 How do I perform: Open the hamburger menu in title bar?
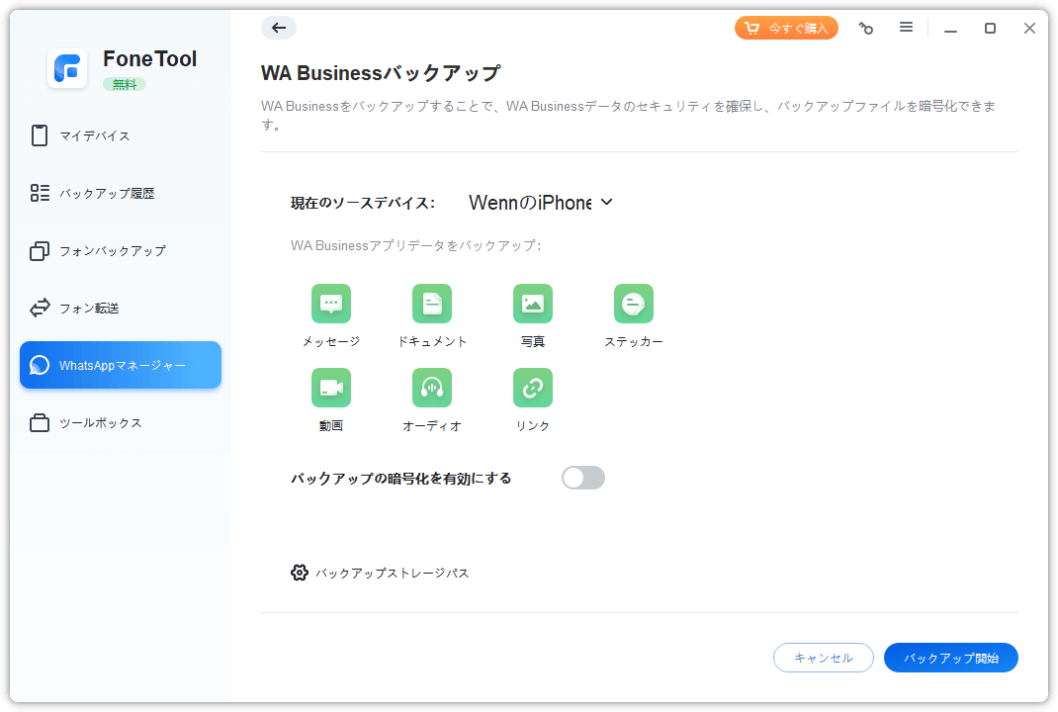tap(906, 28)
